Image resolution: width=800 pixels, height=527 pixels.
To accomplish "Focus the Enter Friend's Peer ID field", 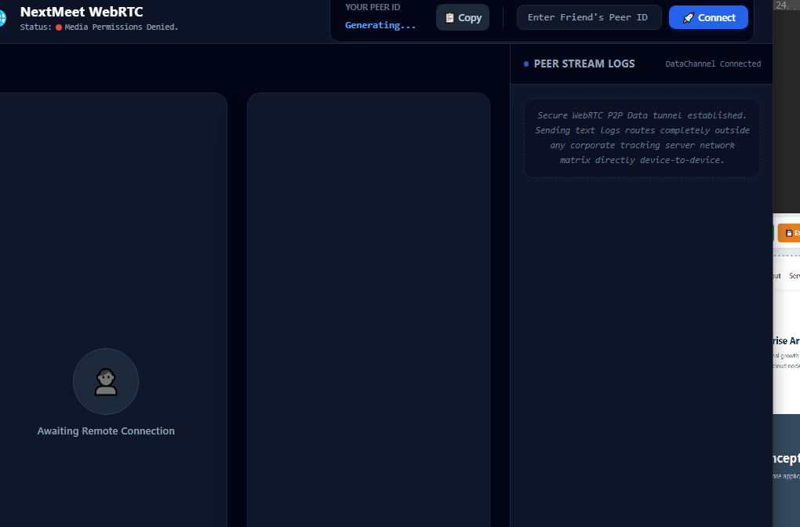I will point(589,18).
